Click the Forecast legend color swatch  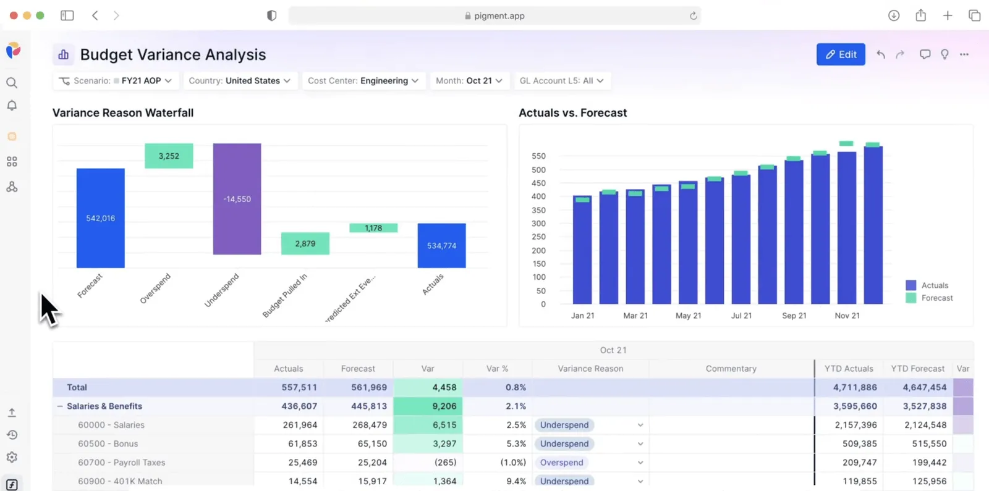pos(910,298)
